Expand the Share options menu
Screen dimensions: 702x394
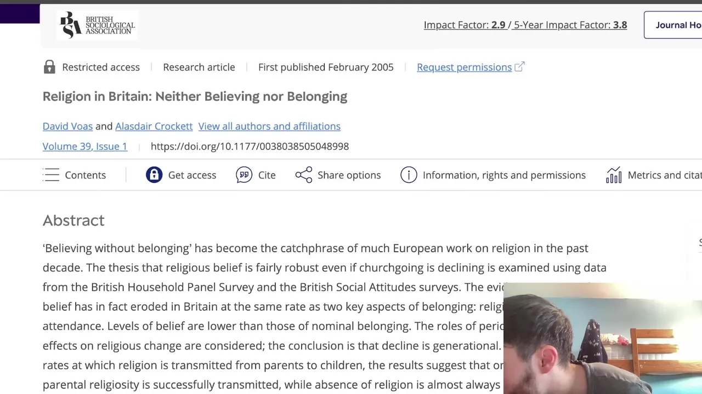click(349, 175)
